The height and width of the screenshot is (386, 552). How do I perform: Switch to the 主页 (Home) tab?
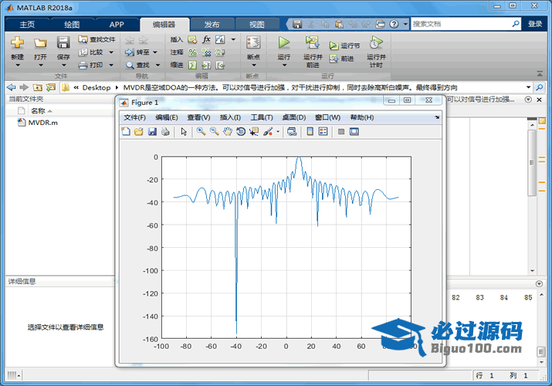click(27, 24)
